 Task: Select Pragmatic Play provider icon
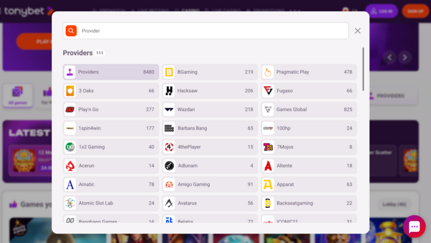point(268,72)
